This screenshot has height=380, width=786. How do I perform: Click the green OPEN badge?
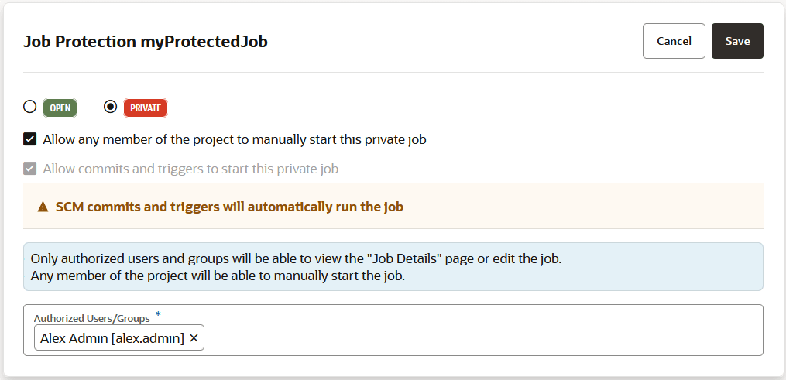[60, 108]
